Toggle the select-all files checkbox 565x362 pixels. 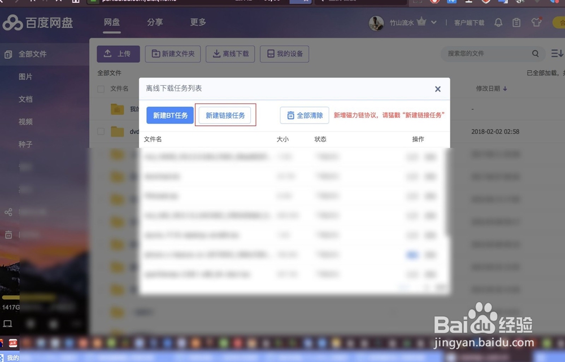(101, 89)
